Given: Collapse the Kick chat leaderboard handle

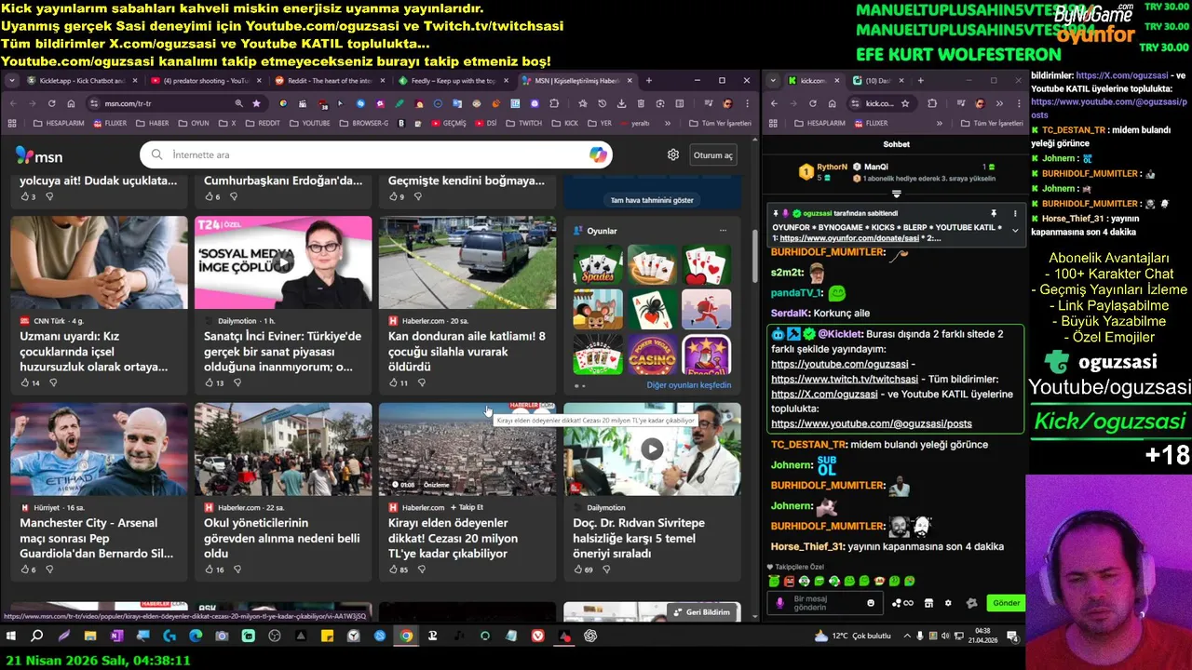Looking at the screenshot, I should point(896,194).
